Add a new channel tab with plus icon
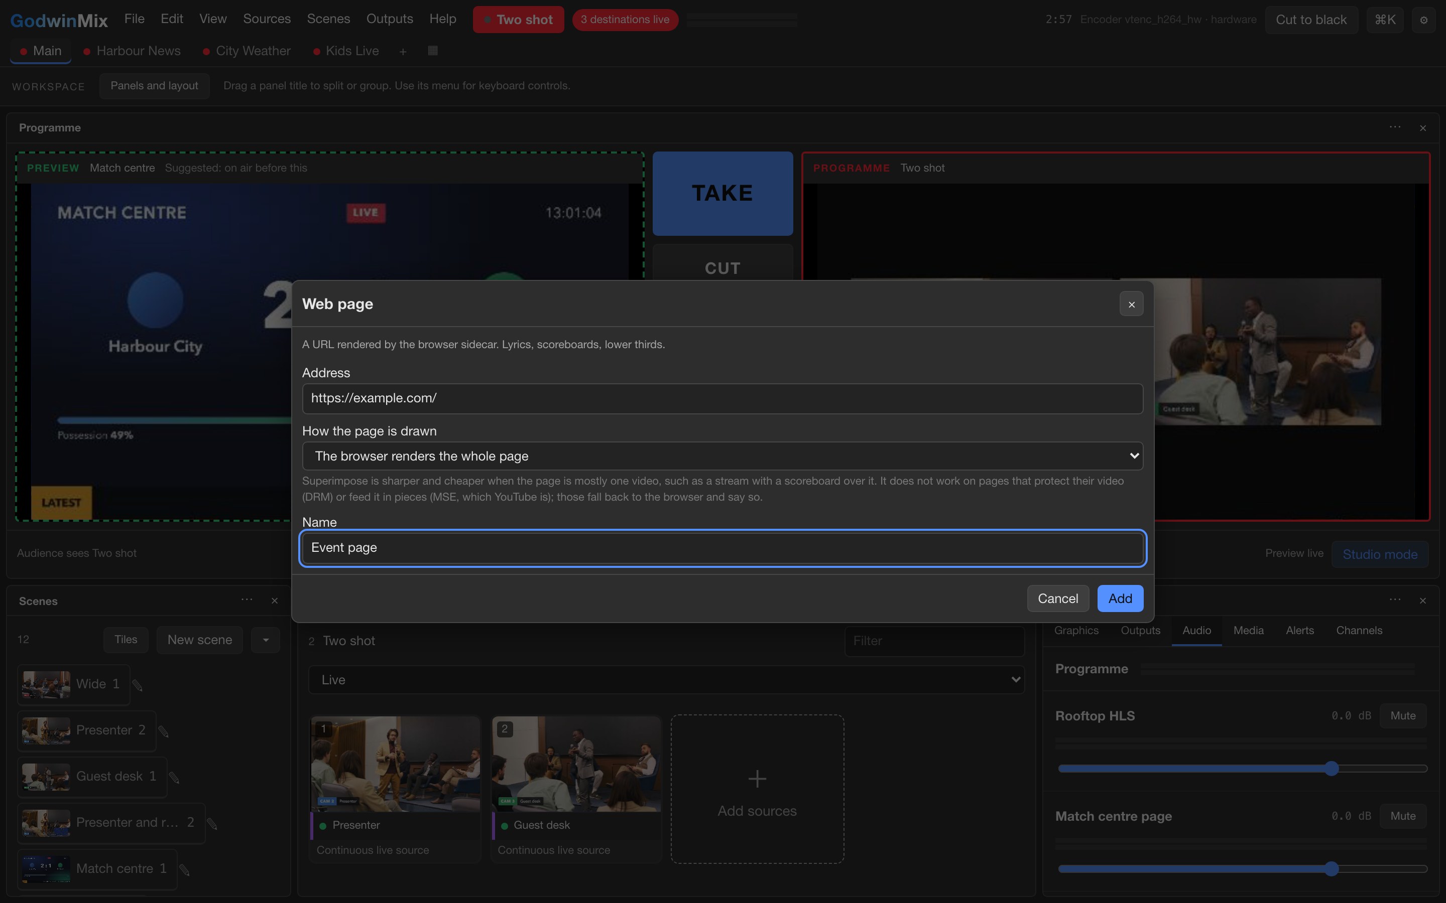The height and width of the screenshot is (903, 1446). [403, 51]
